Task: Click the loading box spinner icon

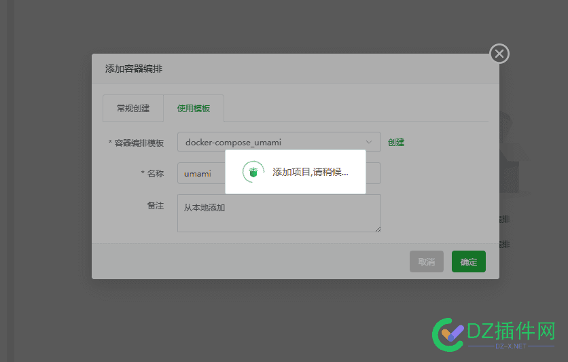Action: (x=253, y=172)
